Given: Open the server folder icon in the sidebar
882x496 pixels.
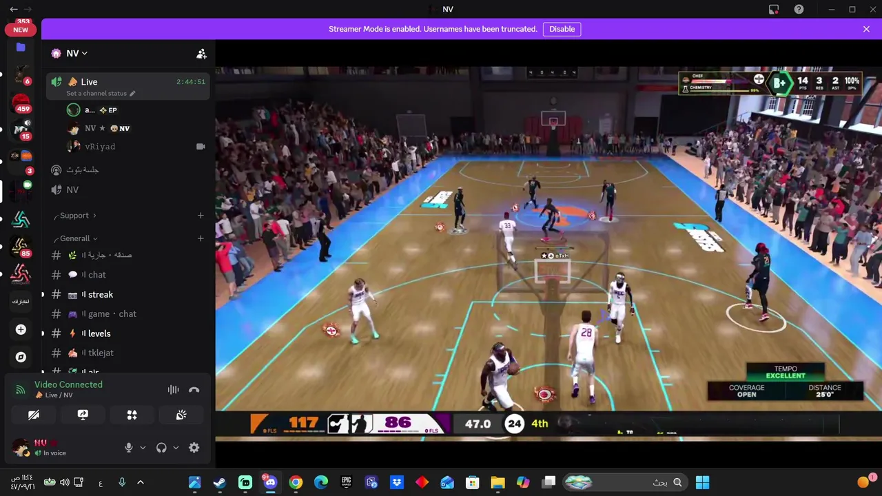Looking at the screenshot, I should click(21, 47).
